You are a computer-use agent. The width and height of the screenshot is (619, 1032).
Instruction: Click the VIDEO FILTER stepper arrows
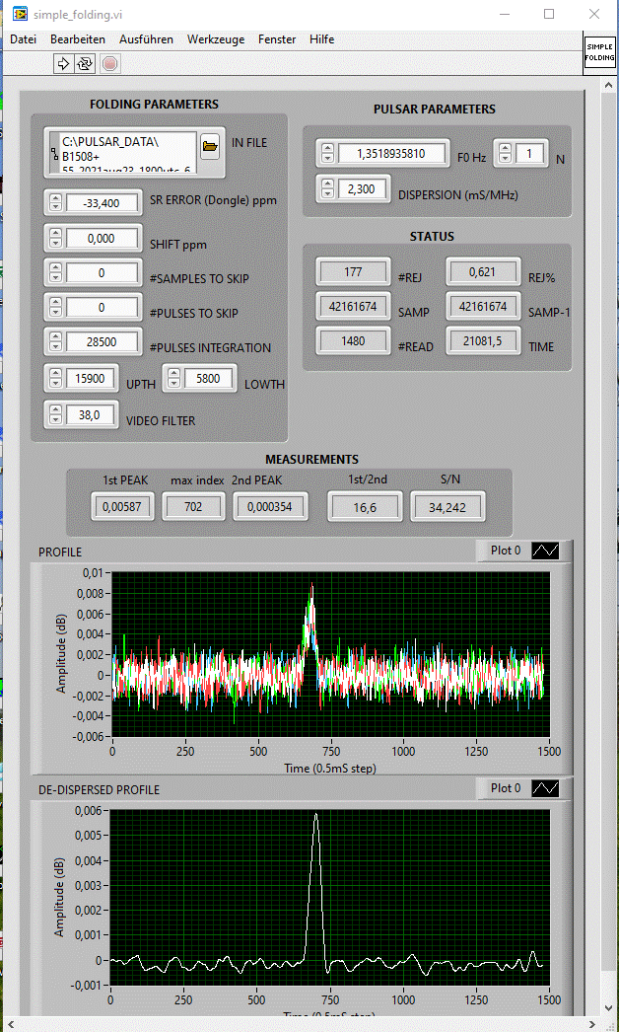56,414
